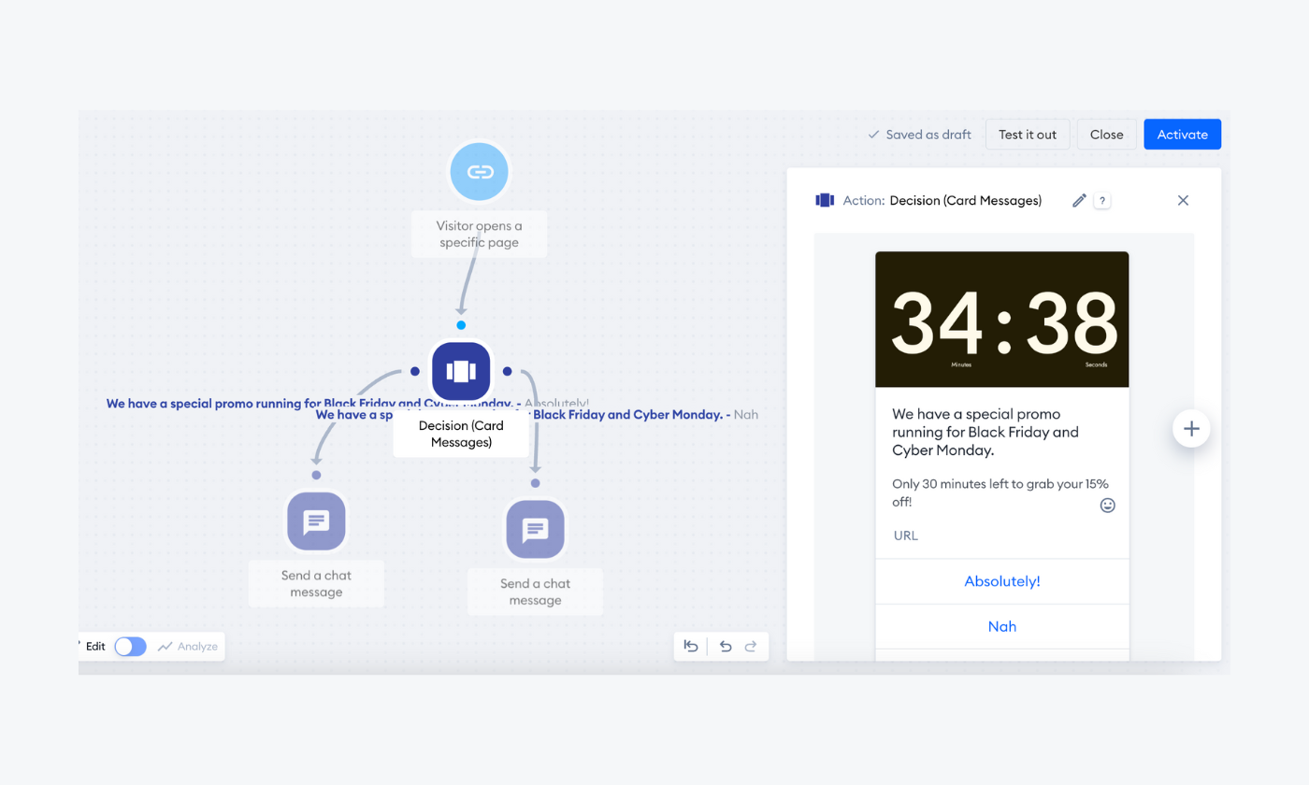Click the left output connector dot of Decision node
This screenshot has height=785, width=1309.
pos(415,371)
